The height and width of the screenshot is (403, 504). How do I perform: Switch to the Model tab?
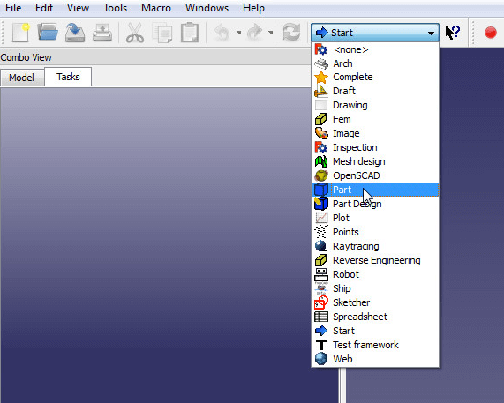click(21, 78)
